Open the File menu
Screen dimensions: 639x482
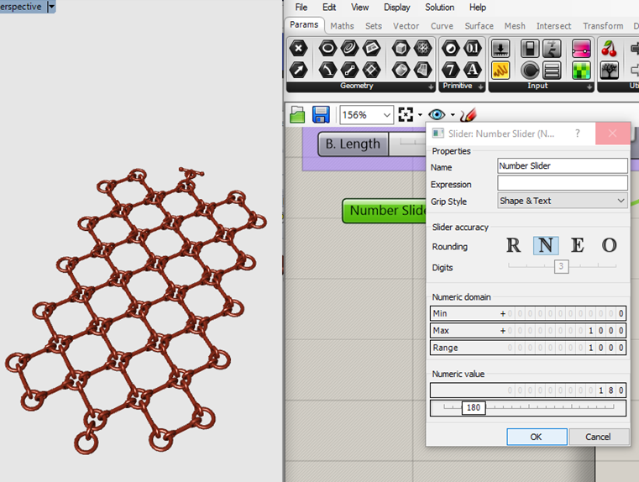[301, 8]
